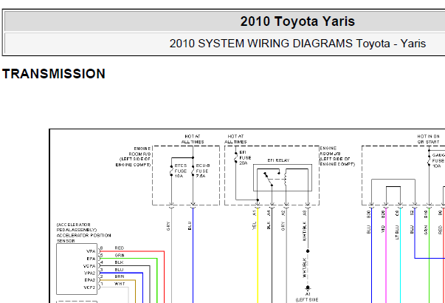Click the VCPA sensor terminal
This screenshot has width=445, height=303.
[89, 266]
